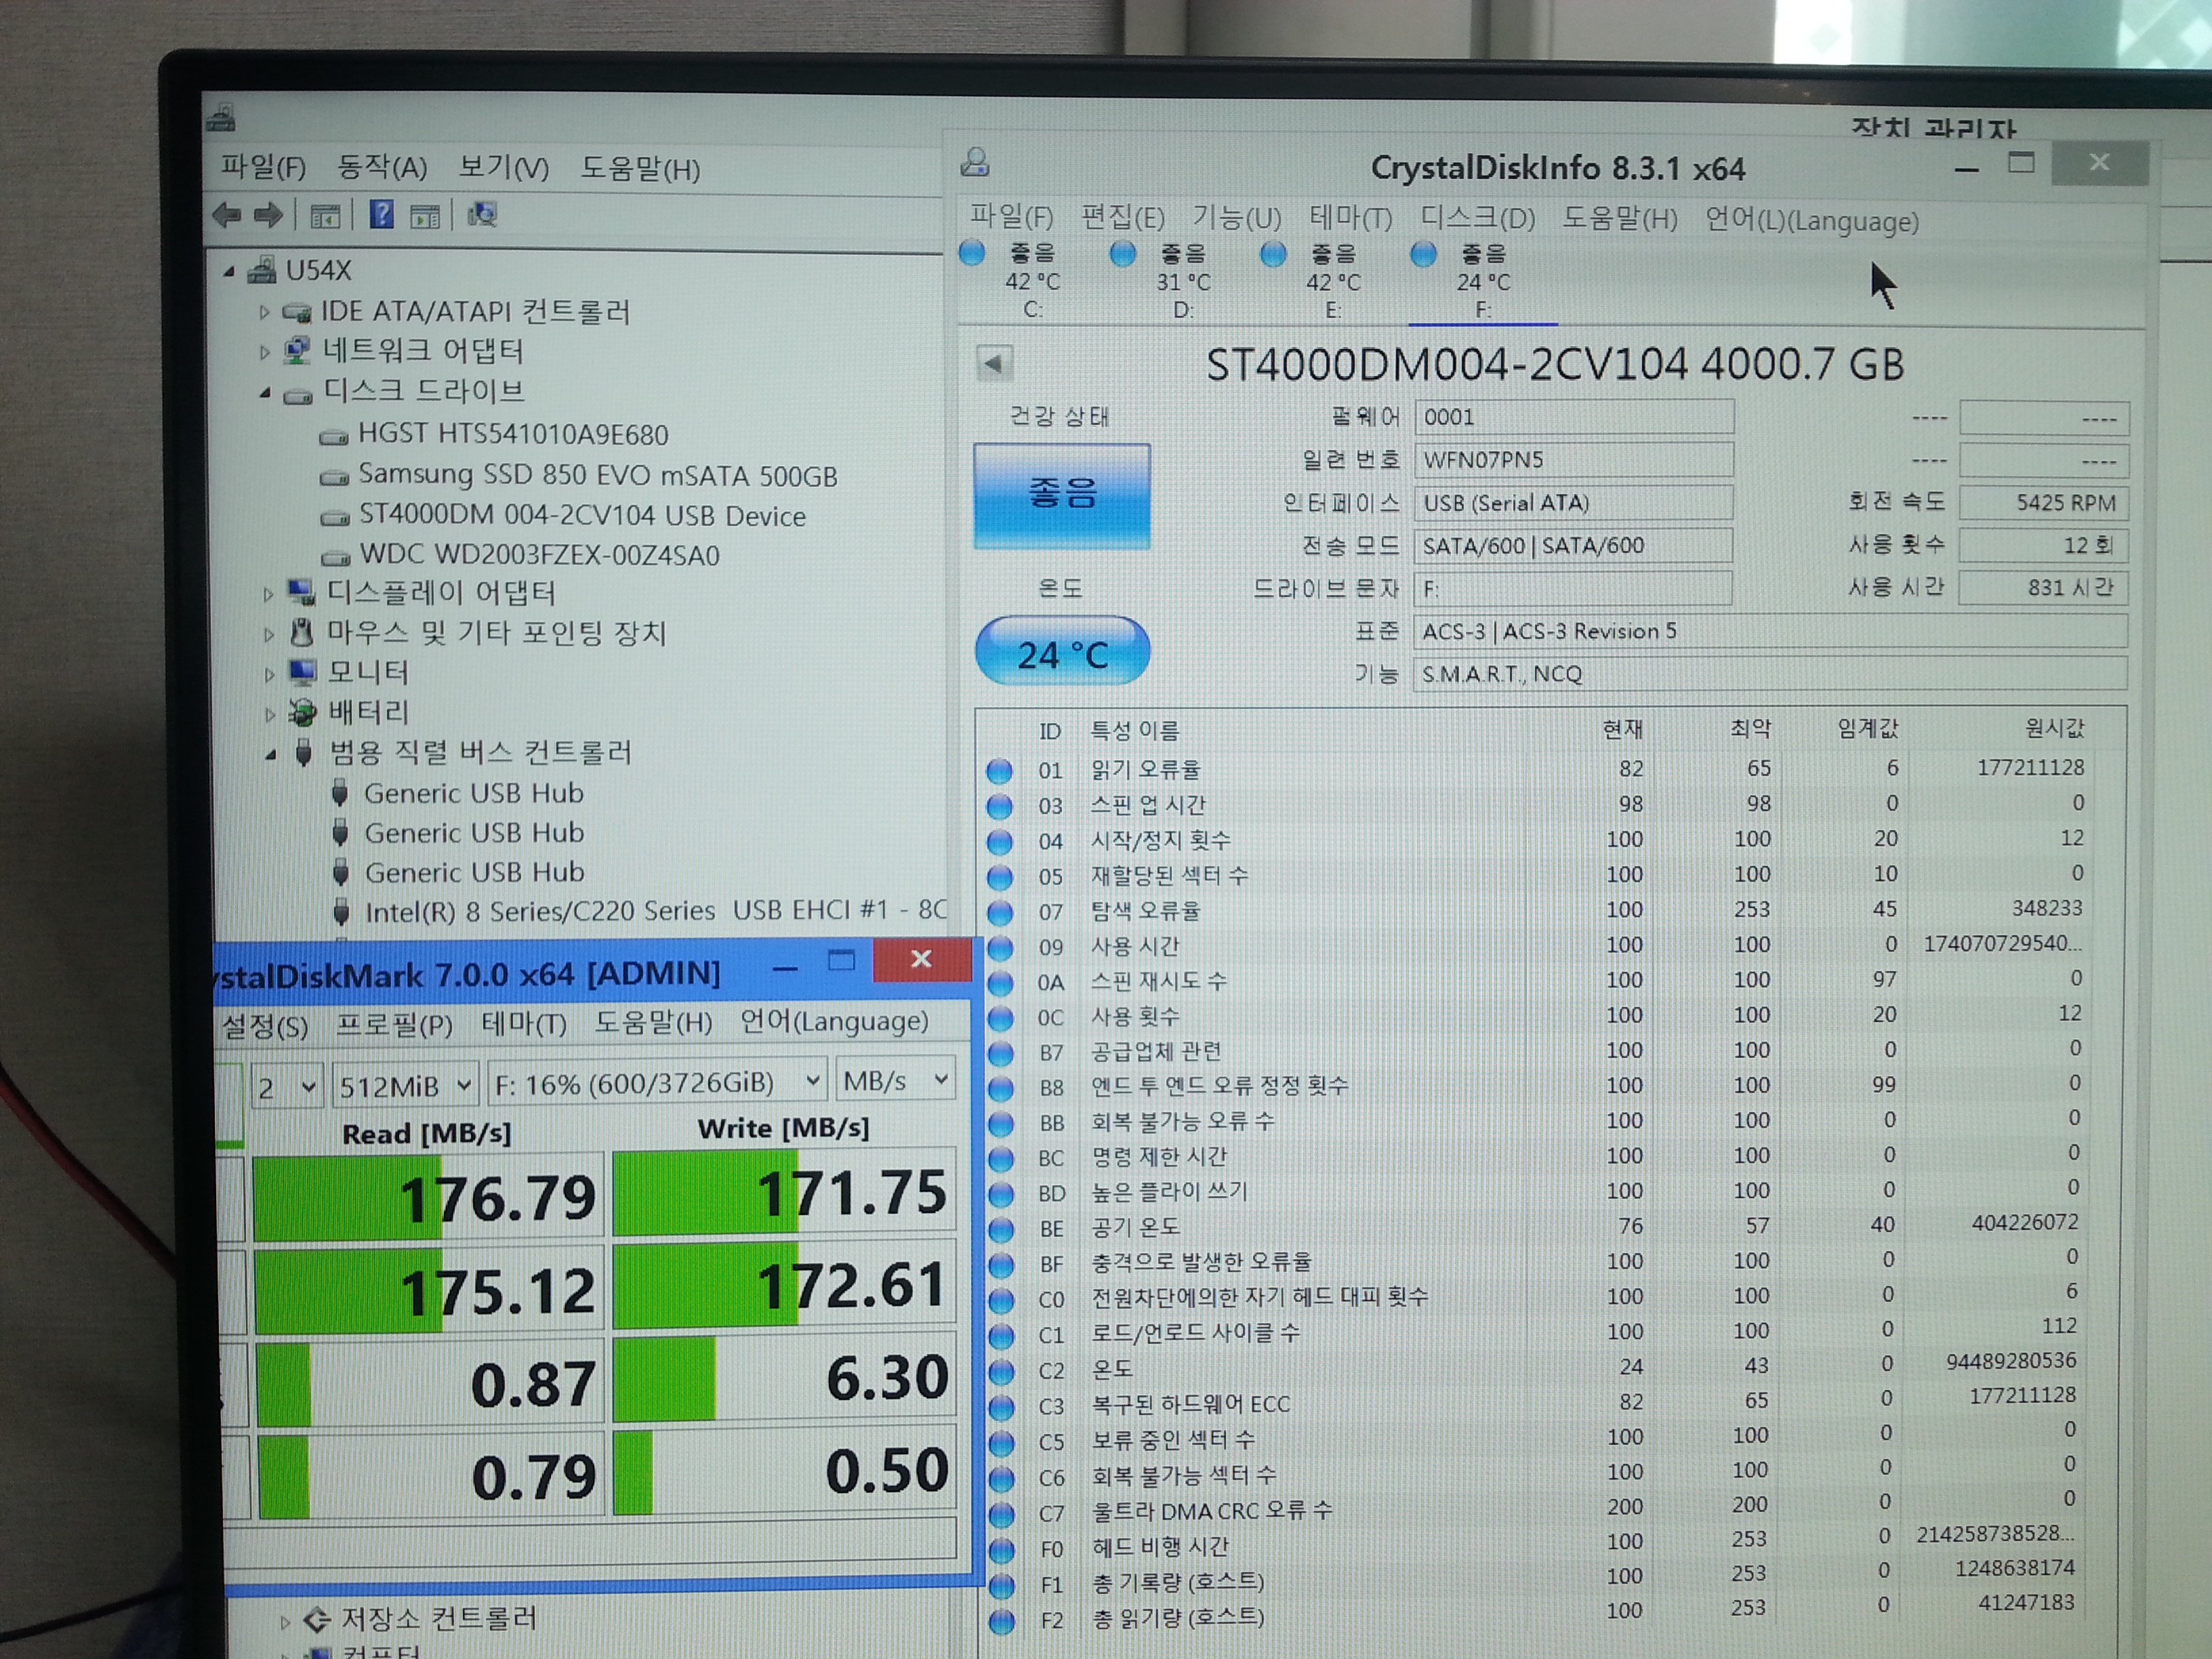The width and height of the screenshot is (2212, 1659).
Task: Open 동작(A) menu in Device Manager
Action: (x=382, y=167)
